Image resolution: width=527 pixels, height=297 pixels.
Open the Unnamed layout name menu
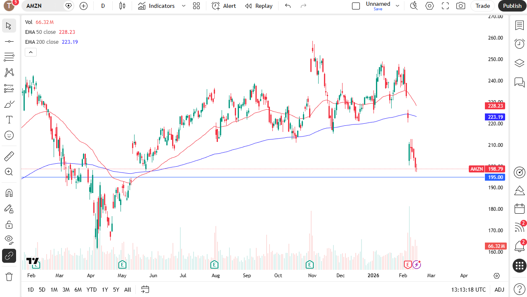378,6
